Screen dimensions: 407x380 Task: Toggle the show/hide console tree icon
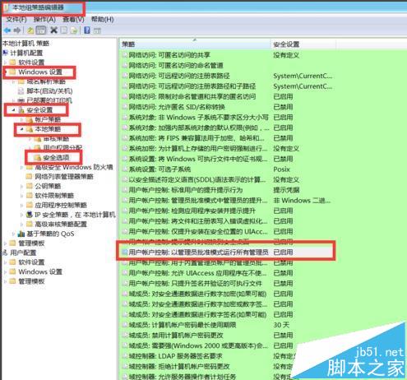41,30
